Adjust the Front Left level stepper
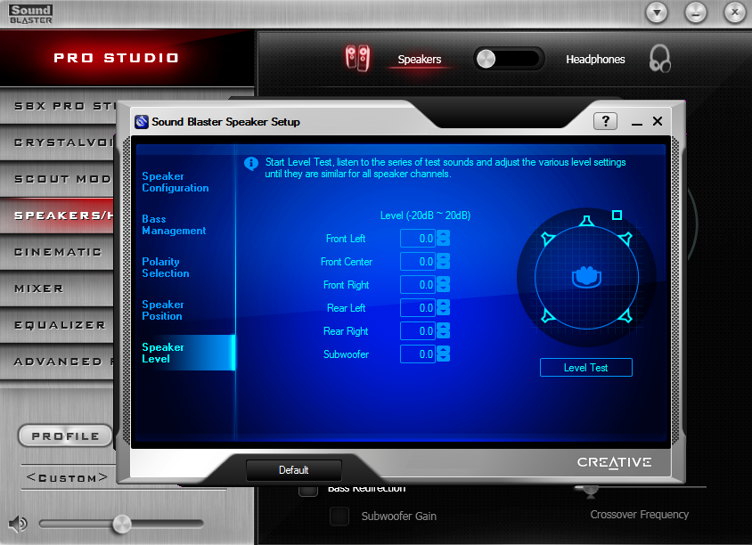 point(444,239)
